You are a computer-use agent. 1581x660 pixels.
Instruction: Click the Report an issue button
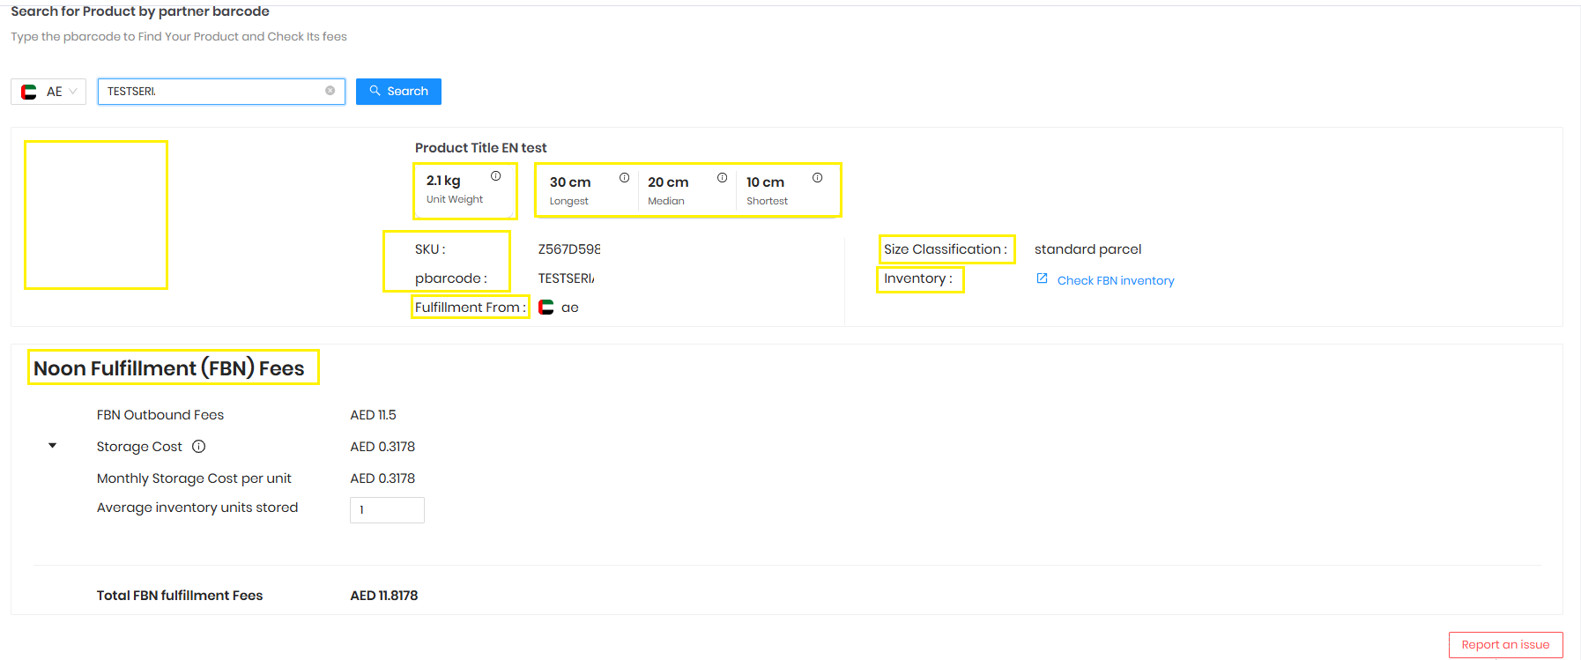(1505, 645)
